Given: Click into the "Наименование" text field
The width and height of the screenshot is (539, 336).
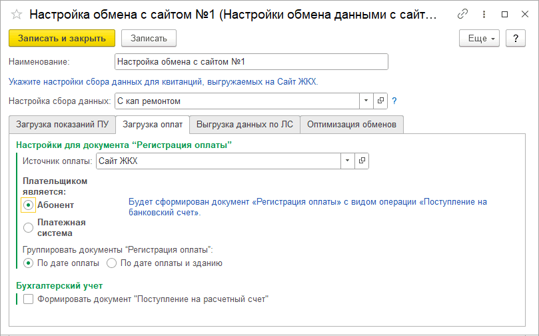Looking at the screenshot, I should [251, 62].
